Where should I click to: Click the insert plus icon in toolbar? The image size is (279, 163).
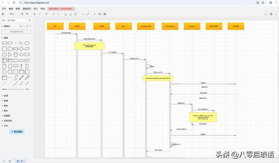click(95, 14)
